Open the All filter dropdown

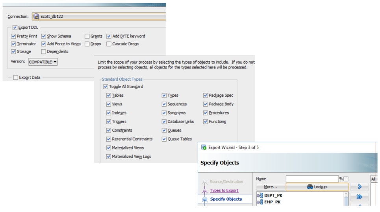click(x=374, y=179)
